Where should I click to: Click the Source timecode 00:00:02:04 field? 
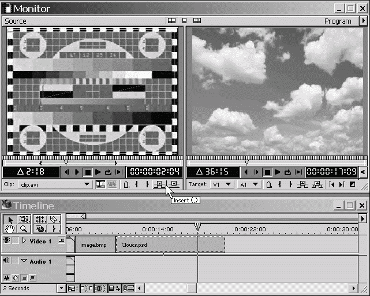(x=155, y=172)
